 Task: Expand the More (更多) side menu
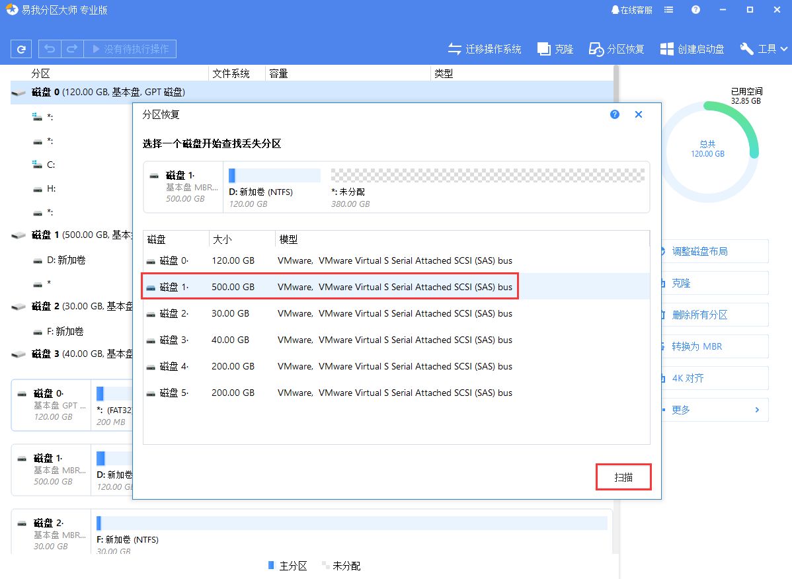(715, 410)
